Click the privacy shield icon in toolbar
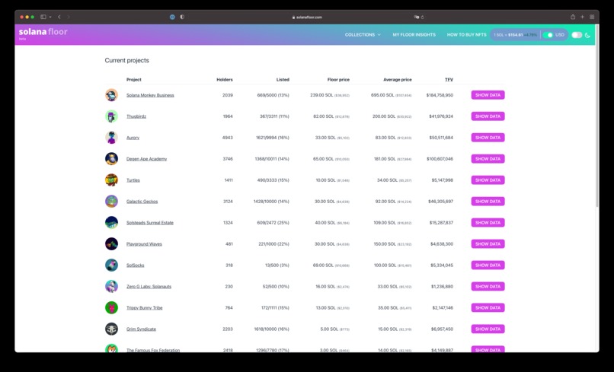Viewport: 614px width, 372px height. point(182,17)
